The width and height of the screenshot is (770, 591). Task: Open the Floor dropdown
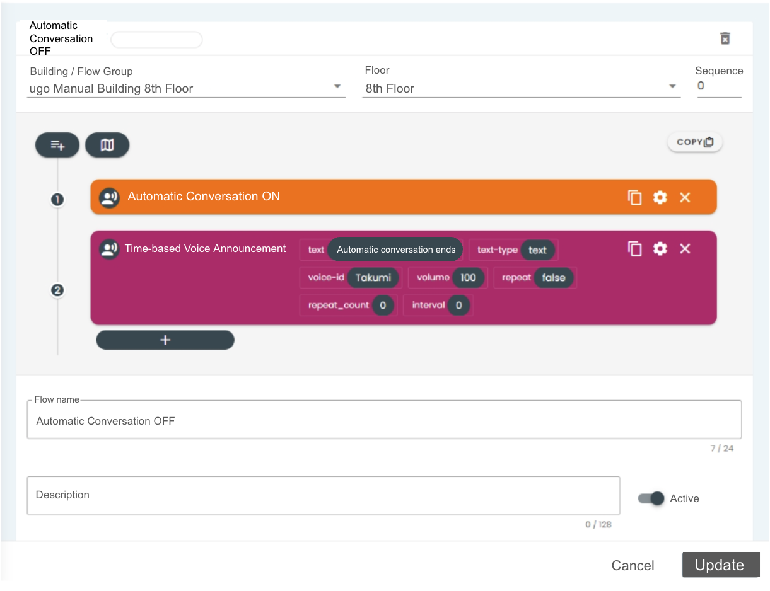(522, 88)
